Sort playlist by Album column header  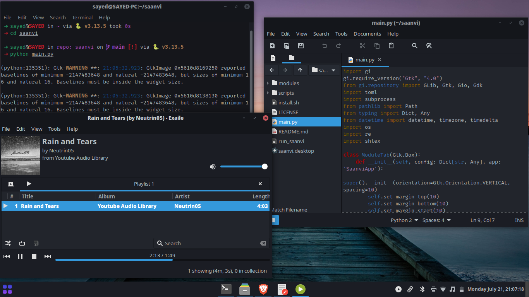click(x=134, y=196)
